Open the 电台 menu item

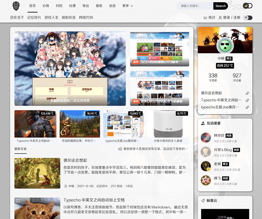(86, 6)
